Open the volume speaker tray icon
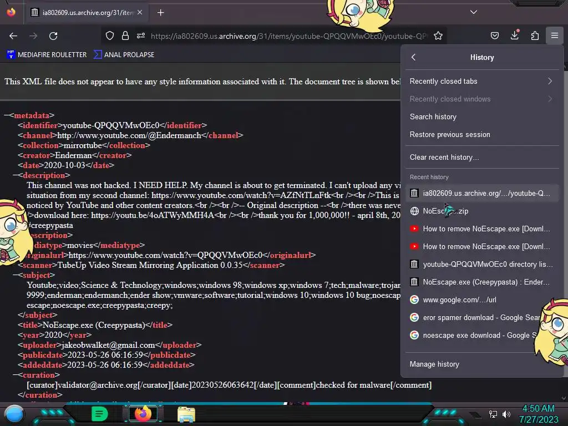Image resolution: width=568 pixels, height=426 pixels. pyautogui.click(x=506, y=414)
